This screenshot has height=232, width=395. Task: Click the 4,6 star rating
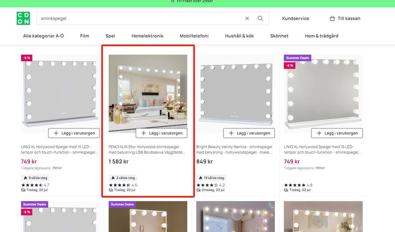tap(123, 185)
